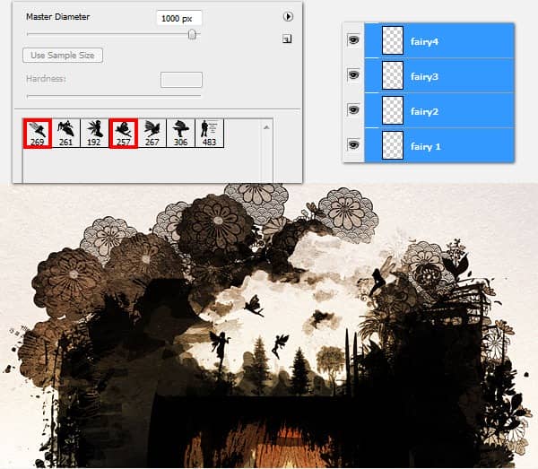Select the 261 fairy brush preset
538x469 pixels.
click(x=65, y=133)
